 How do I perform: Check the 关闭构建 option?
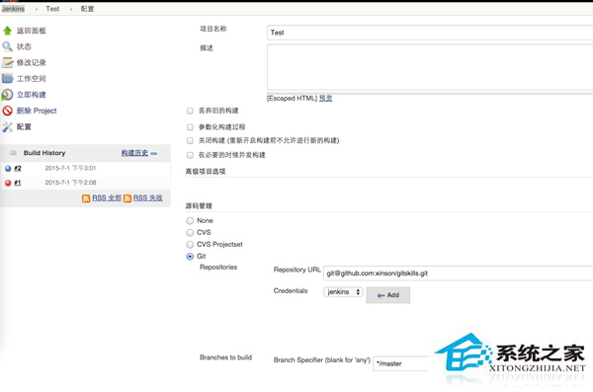(x=190, y=140)
